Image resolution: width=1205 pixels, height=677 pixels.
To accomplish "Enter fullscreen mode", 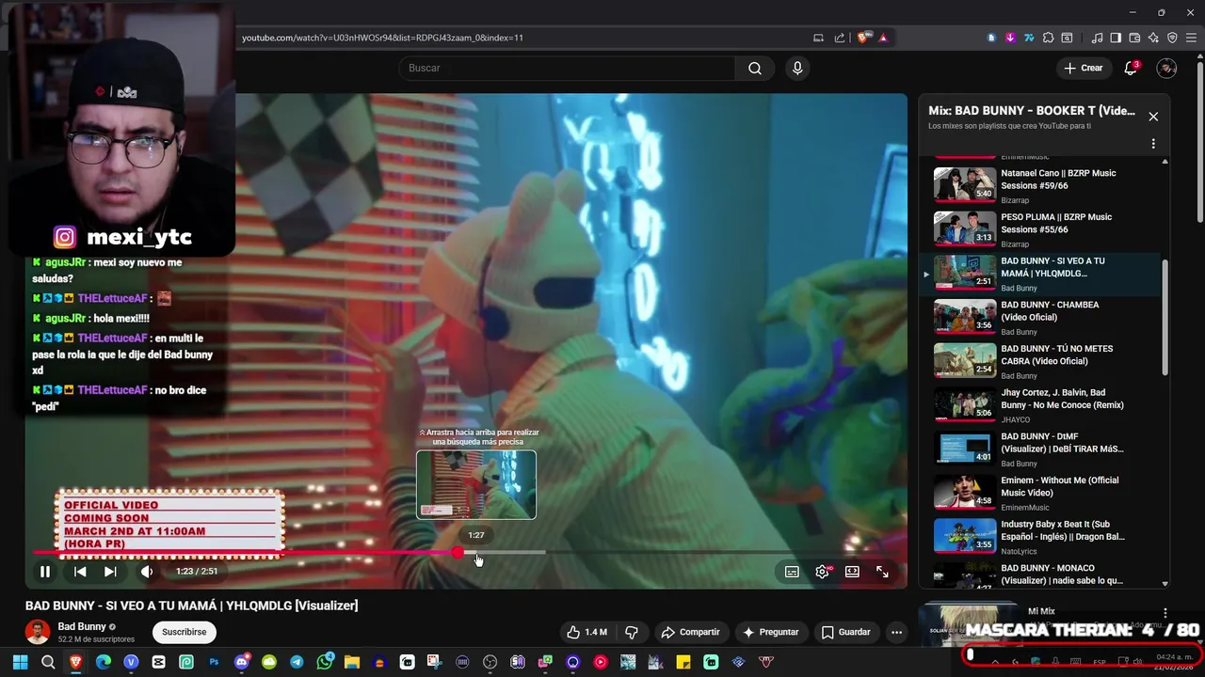I will click(882, 572).
